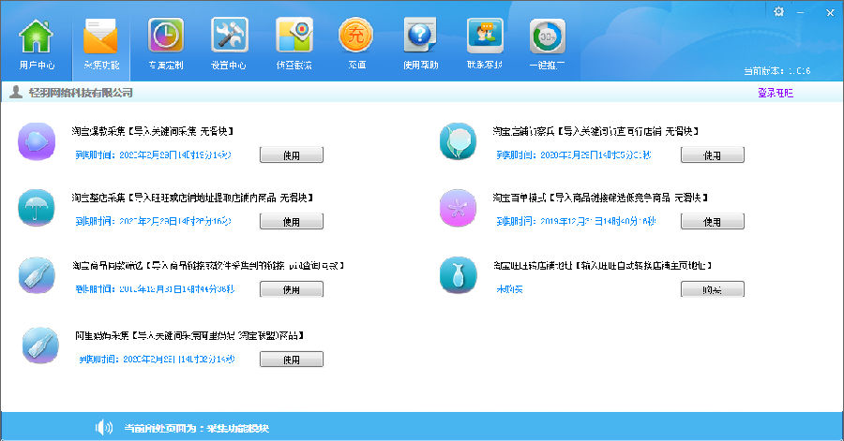Click the 到期时间 line under 淘宝百单模式
844x441 pixels.
(576, 221)
